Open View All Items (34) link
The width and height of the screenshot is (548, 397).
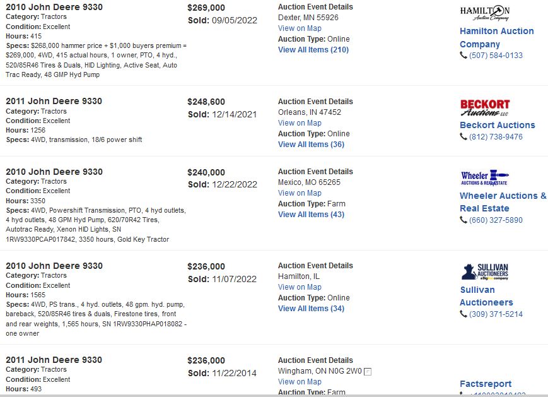pos(311,308)
